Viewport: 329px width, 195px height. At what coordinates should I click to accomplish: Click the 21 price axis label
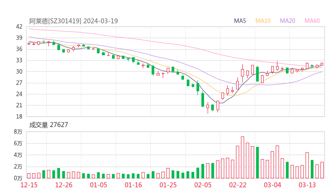19,105
